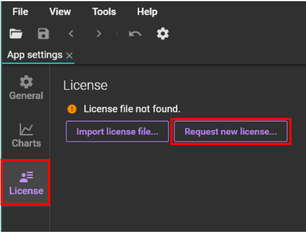Click the License page heading
Viewport: 306px width, 233px height.
(x=85, y=86)
